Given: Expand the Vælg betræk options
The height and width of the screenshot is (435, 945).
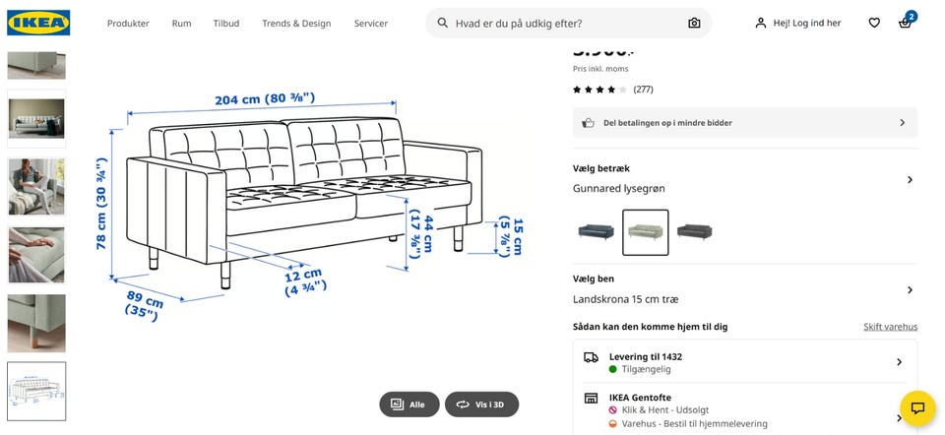Looking at the screenshot, I should coord(745,179).
